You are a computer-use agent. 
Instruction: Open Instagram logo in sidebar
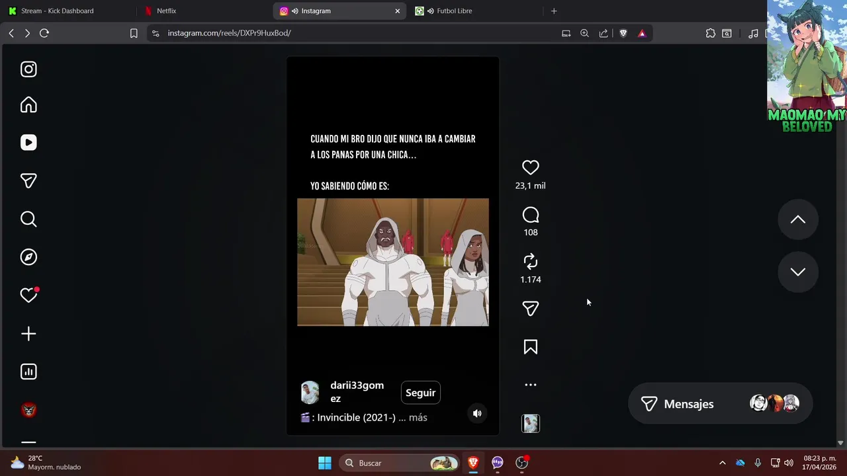pos(28,69)
